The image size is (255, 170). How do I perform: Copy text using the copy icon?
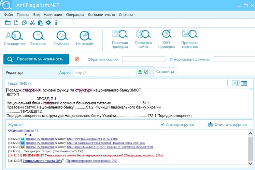(24, 22)
